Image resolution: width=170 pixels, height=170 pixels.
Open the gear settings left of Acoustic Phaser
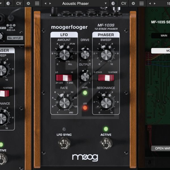point(28,3)
